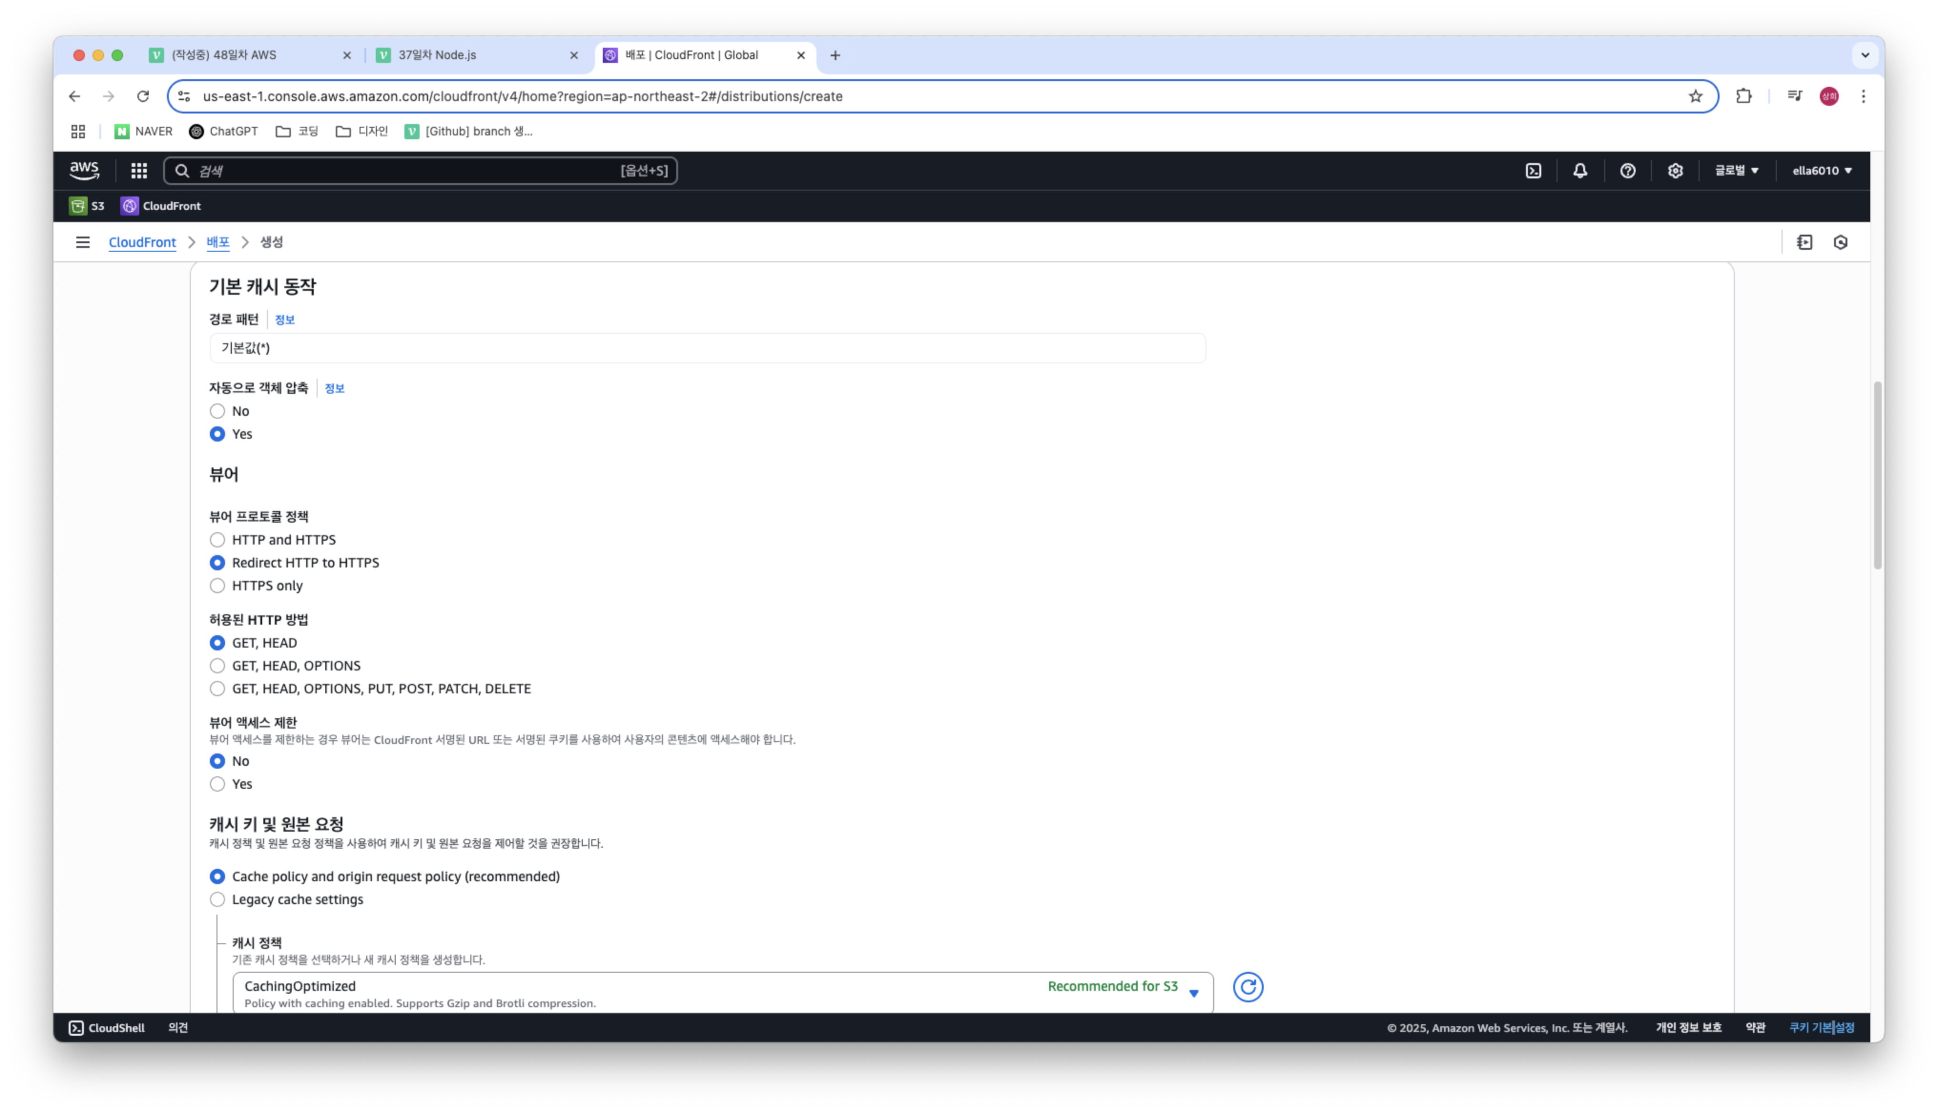Choose HTTP and HTTPS viewer protocol
This screenshot has width=1938, height=1113.
(217, 540)
